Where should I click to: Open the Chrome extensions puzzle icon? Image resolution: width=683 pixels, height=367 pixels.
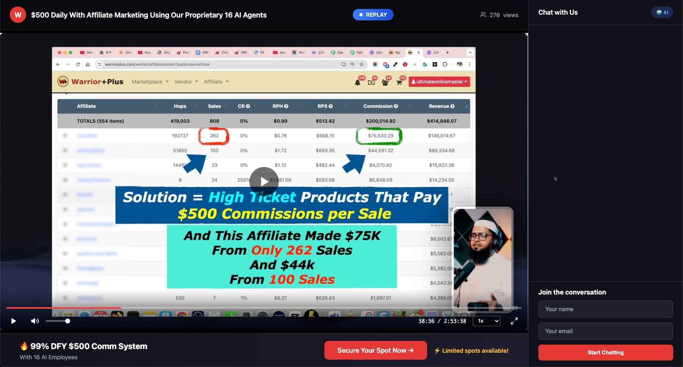(445, 64)
